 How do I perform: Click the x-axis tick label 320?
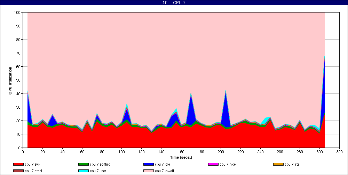coord(339,151)
